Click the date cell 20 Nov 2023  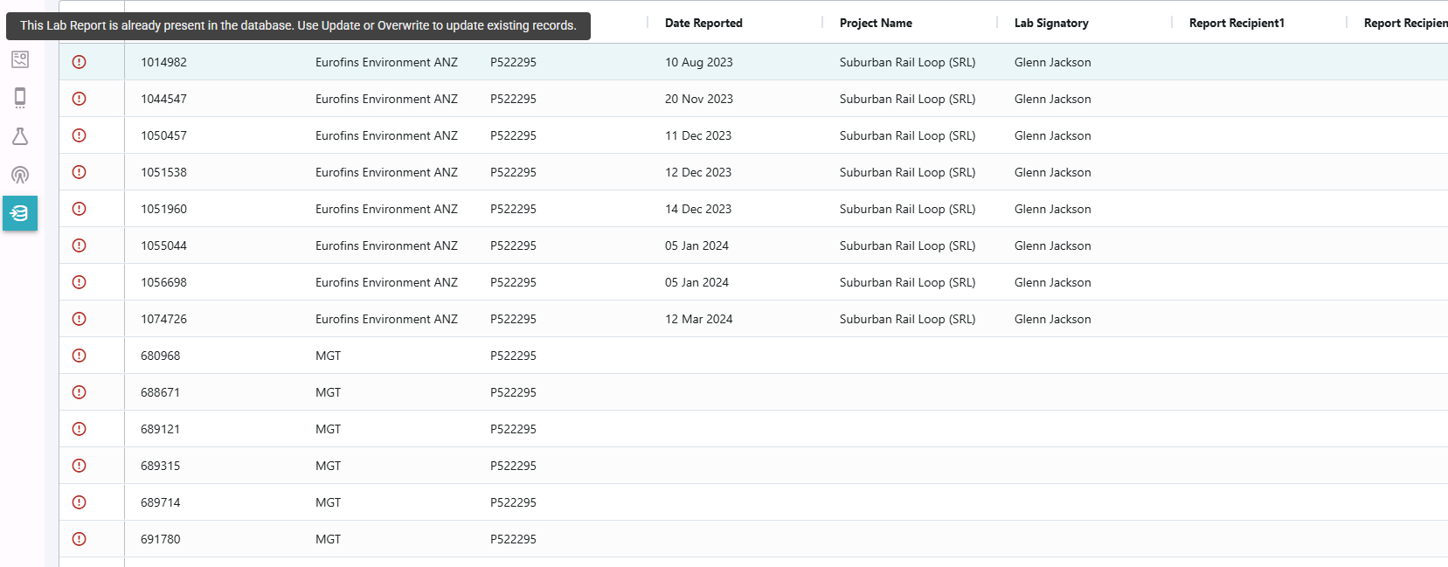tap(699, 99)
